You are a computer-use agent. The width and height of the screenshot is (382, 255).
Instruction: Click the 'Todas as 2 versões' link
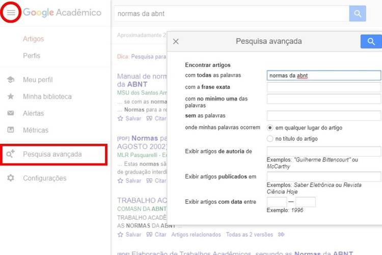tap(250, 235)
